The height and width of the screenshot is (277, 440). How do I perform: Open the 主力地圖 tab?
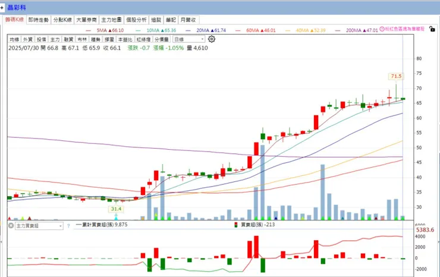(111, 20)
